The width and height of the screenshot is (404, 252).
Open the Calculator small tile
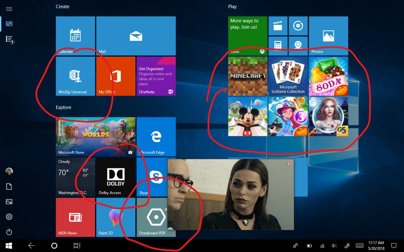click(x=278, y=46)
